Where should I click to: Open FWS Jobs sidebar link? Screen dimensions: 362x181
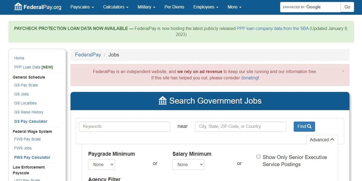(x=23, y=148)
